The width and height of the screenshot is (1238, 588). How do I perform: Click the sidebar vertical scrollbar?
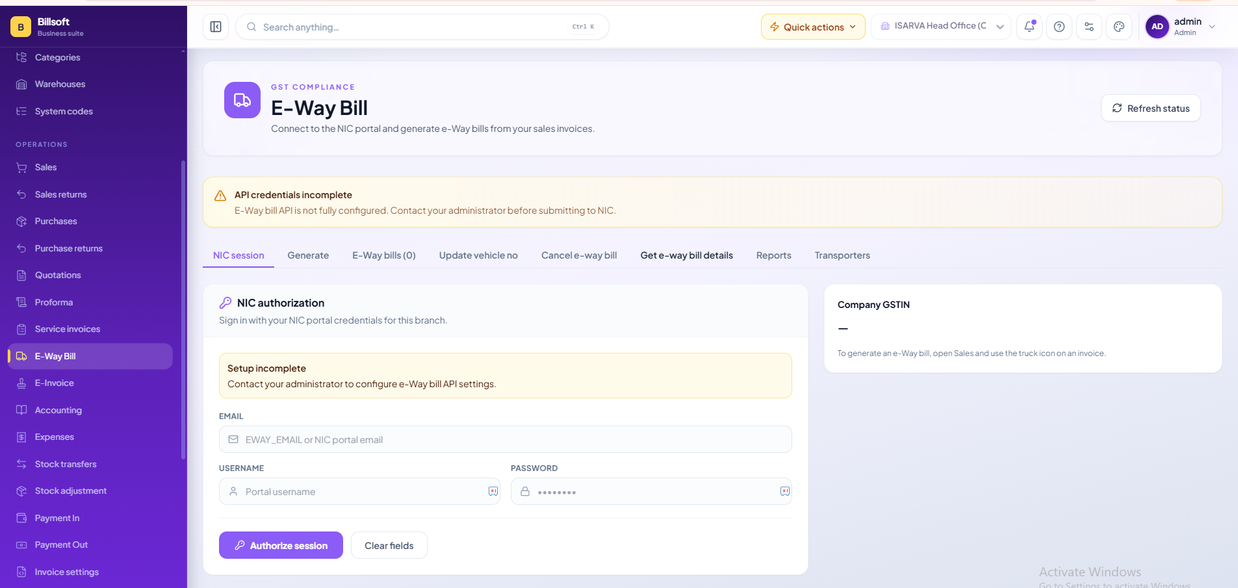(x=183, y=310)
